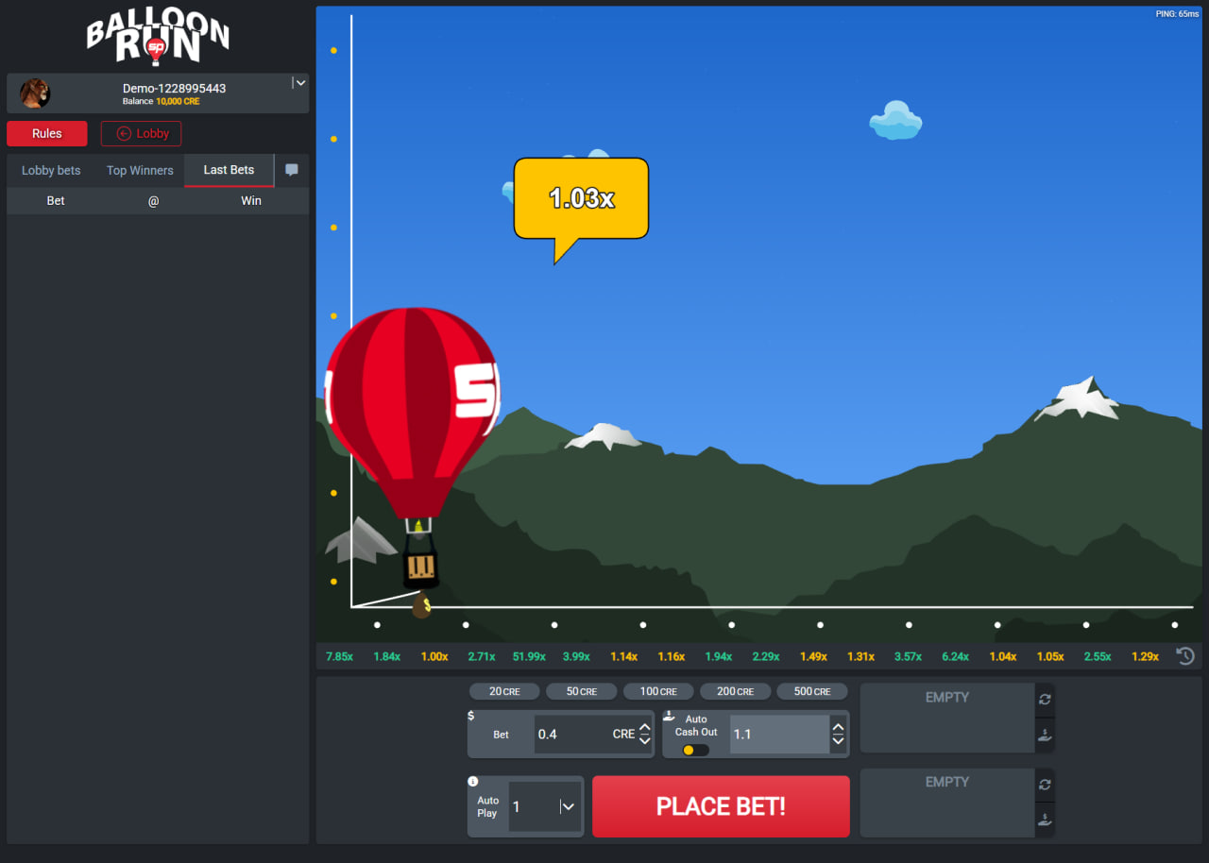The image size is (1209, 863).
Task: Click the dollar sign icon above Bet
Action: point(470,716)
